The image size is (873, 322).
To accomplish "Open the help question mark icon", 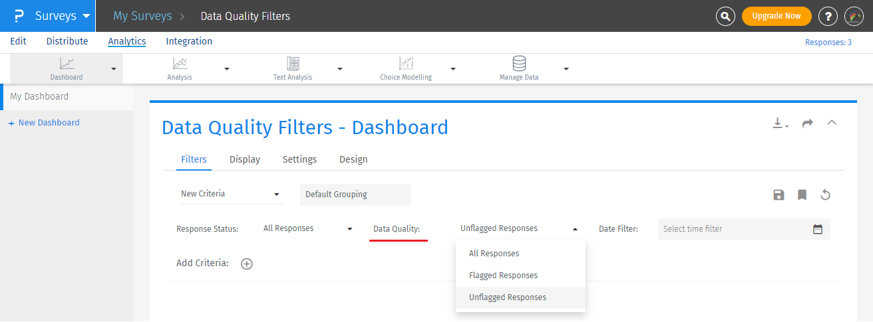I will [x=828, y=16].
